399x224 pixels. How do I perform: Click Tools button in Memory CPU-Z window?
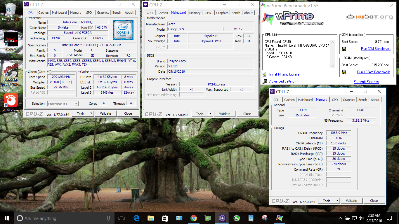[x=327, y=201]
